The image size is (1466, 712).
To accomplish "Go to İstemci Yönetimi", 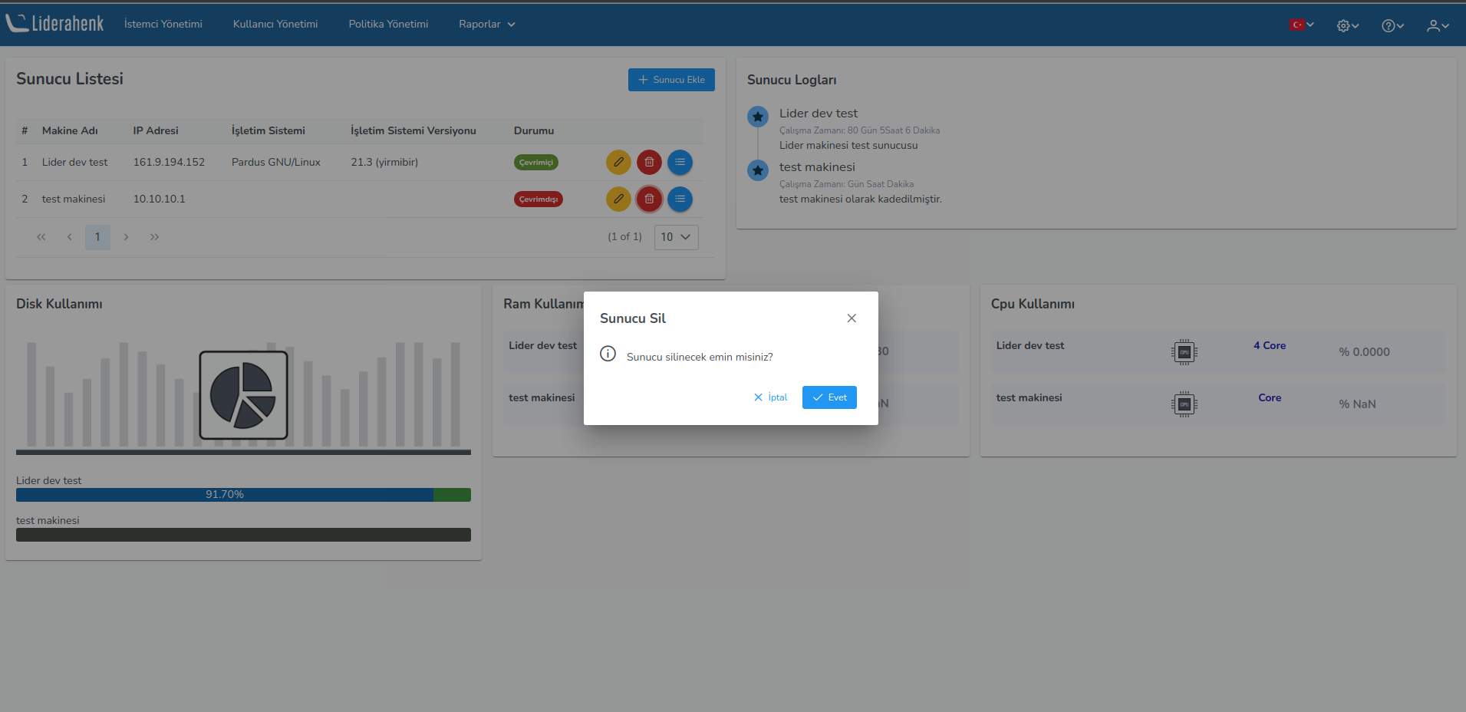I will tap(163, 25).
